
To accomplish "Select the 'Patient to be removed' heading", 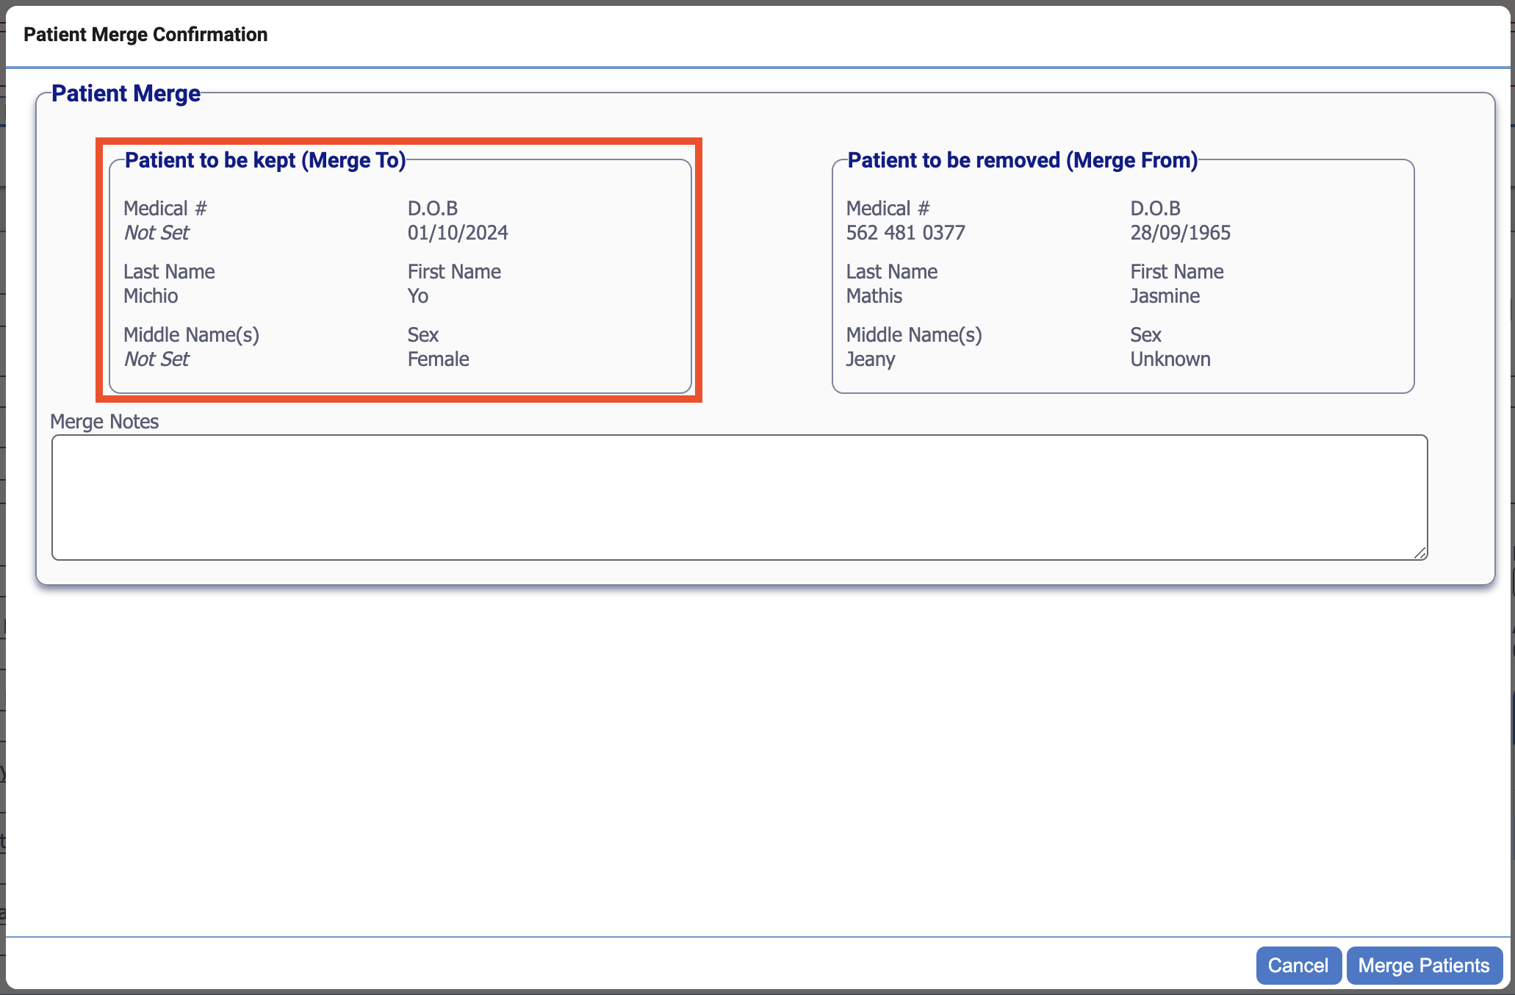I will click(x=1022, y=160).
